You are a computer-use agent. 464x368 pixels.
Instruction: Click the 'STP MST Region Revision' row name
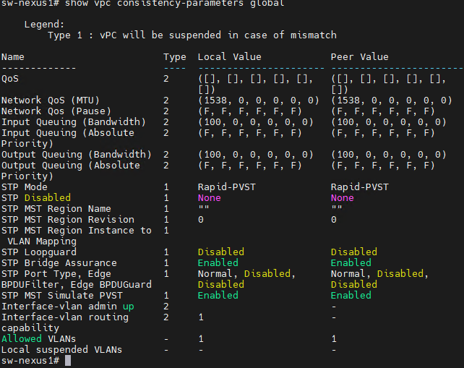[x=67, y=219]
